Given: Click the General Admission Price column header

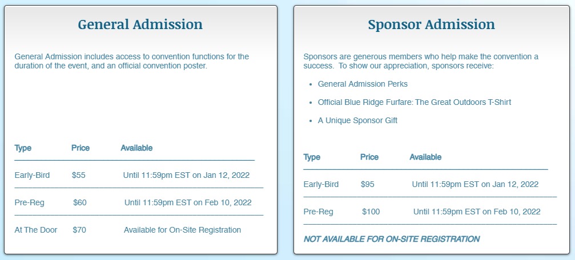Looking at the screenshot, I should coord(81,148).
